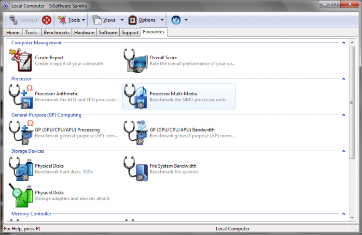Click the Options toolbar label
The width and height of the screenshot is (362, 235).
pos(147,20)
